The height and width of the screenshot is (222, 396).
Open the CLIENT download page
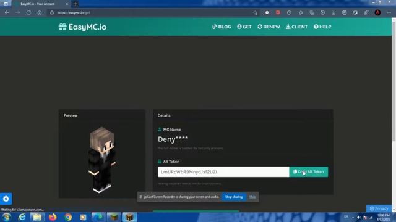pos(296,27)
